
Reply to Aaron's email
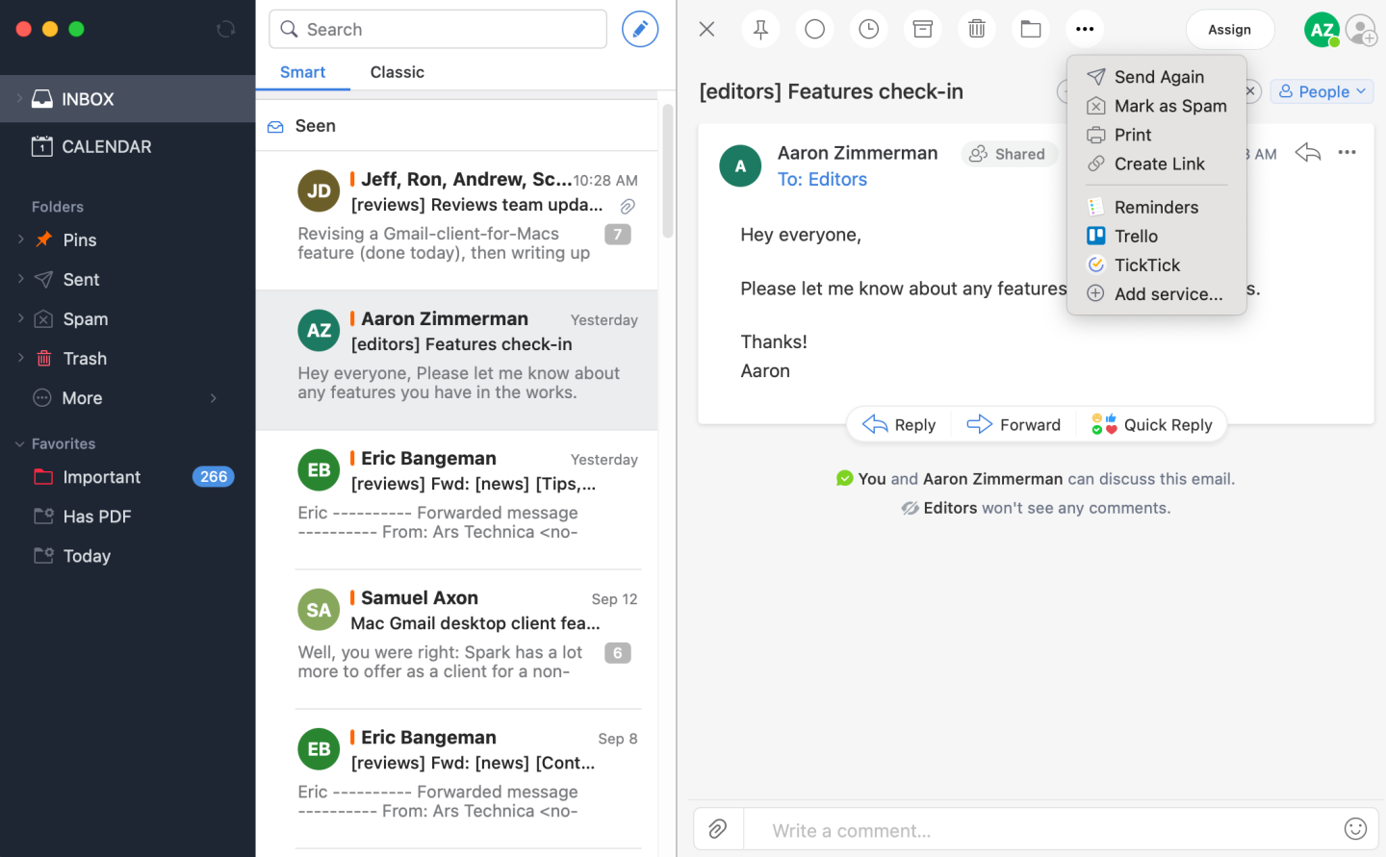click(x=897, y=424)
